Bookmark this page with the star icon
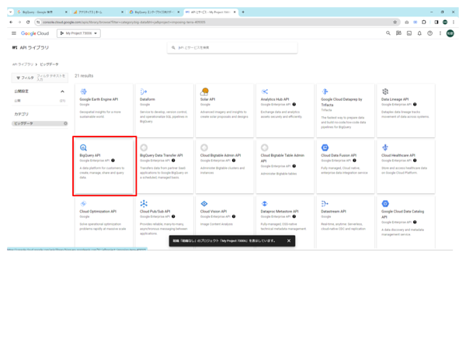466x349 pixels. tap(395, 22)
